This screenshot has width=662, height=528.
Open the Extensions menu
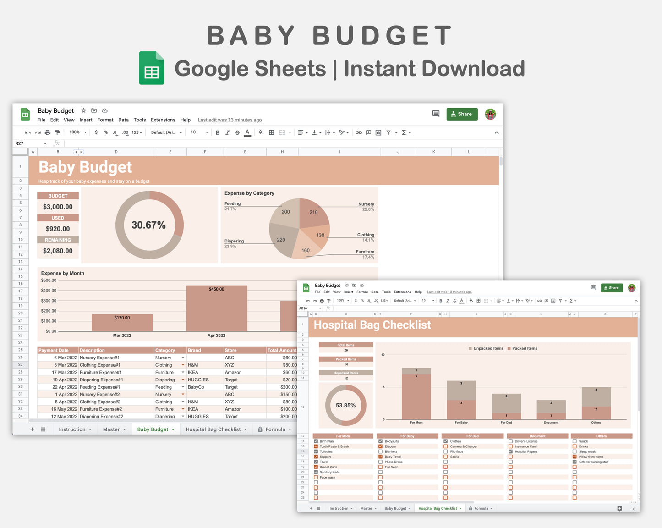[x=163, y=120]
